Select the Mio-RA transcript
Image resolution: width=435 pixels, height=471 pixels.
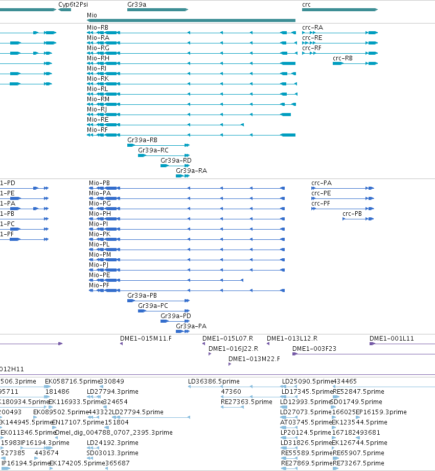(x=192, y=43)
